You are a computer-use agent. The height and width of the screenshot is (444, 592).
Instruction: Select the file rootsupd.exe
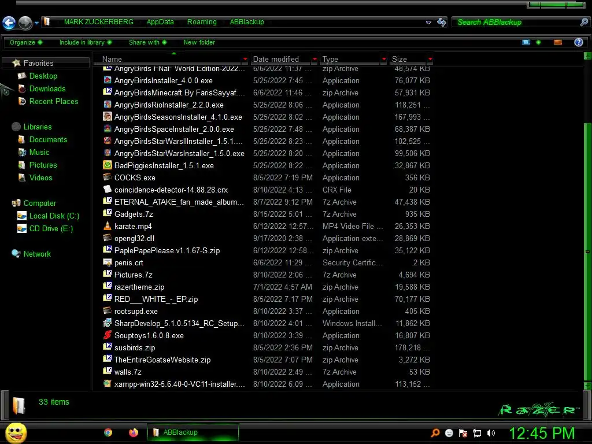coord(136,312)
